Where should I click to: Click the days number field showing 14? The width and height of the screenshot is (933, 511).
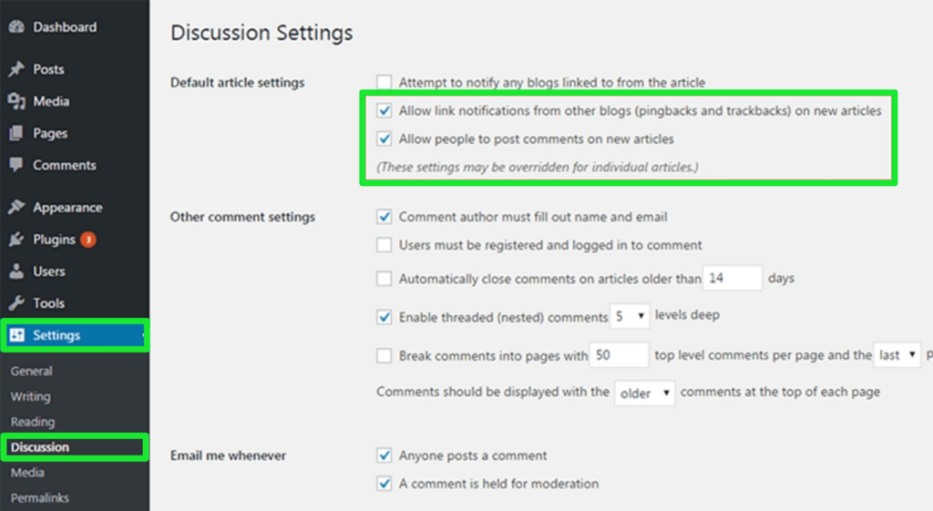pos(732,279)
